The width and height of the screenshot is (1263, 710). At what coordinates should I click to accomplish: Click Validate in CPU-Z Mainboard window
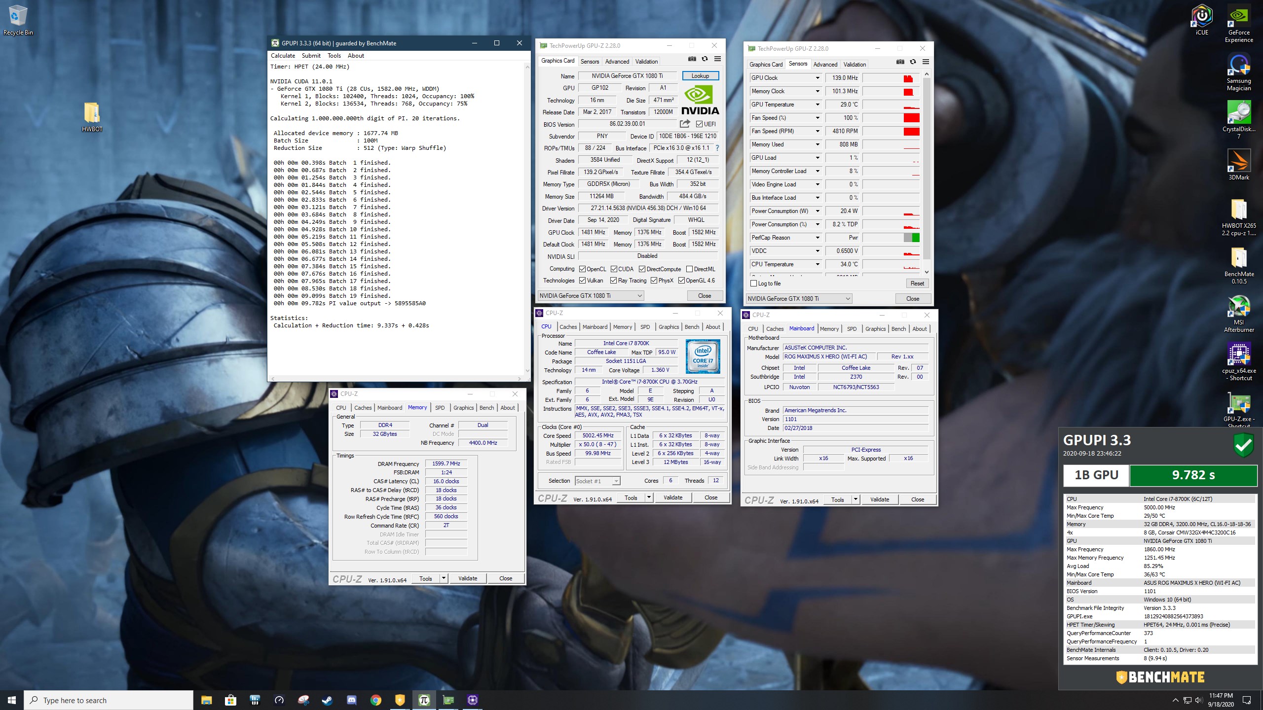tap(880, 499)
